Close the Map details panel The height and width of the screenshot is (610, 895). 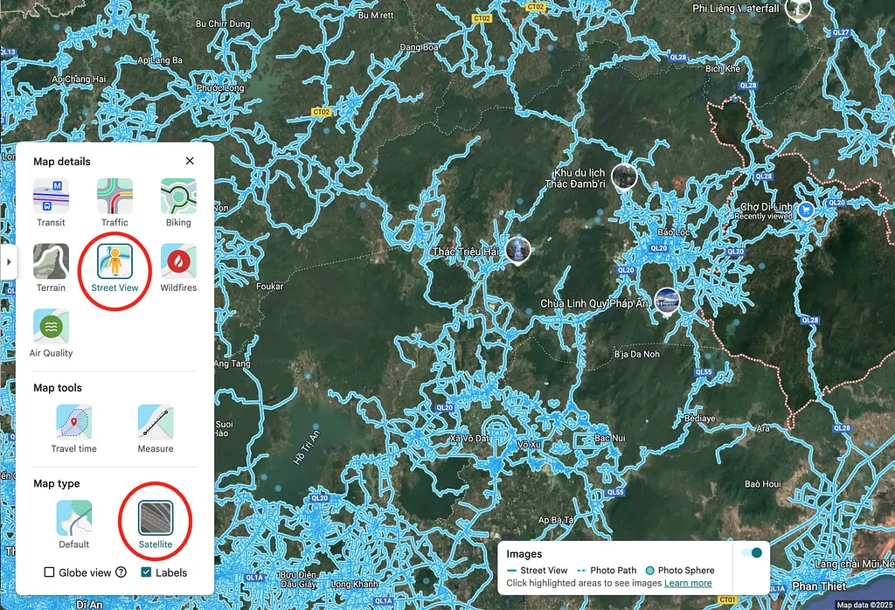click(x=190, y=161)
